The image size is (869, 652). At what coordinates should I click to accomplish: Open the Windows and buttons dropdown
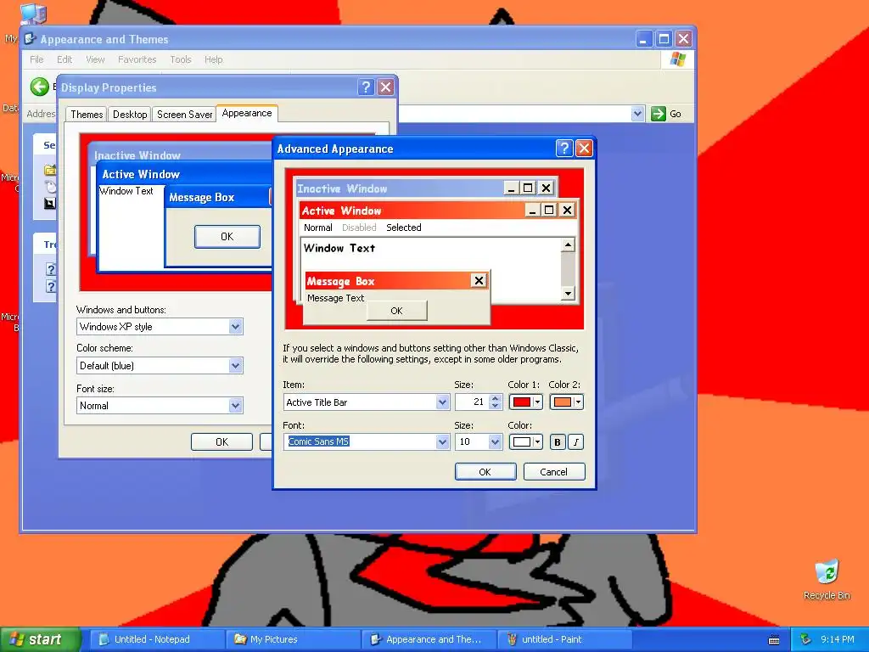pos(236,327)
